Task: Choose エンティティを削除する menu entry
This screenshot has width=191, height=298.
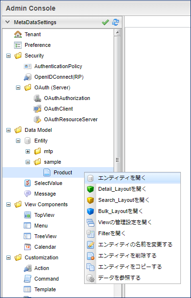Action: pyautogui.click(x=132, y=255)
